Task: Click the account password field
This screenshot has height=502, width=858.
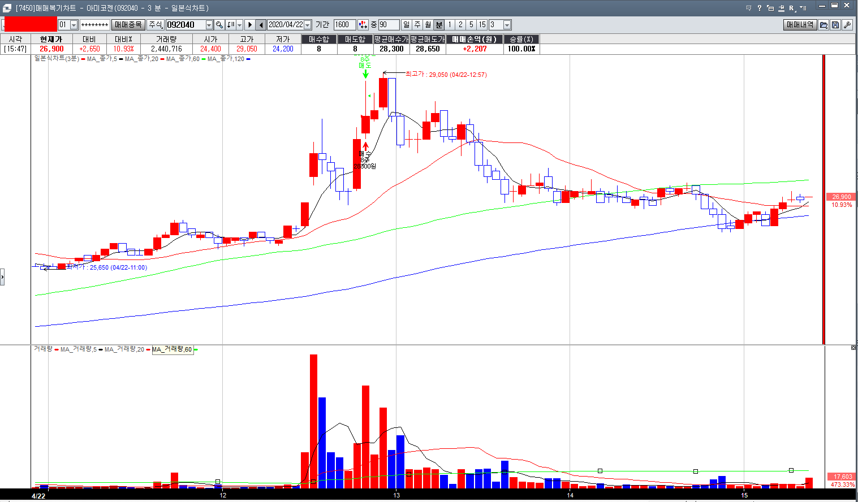Action: click(94, 25)
